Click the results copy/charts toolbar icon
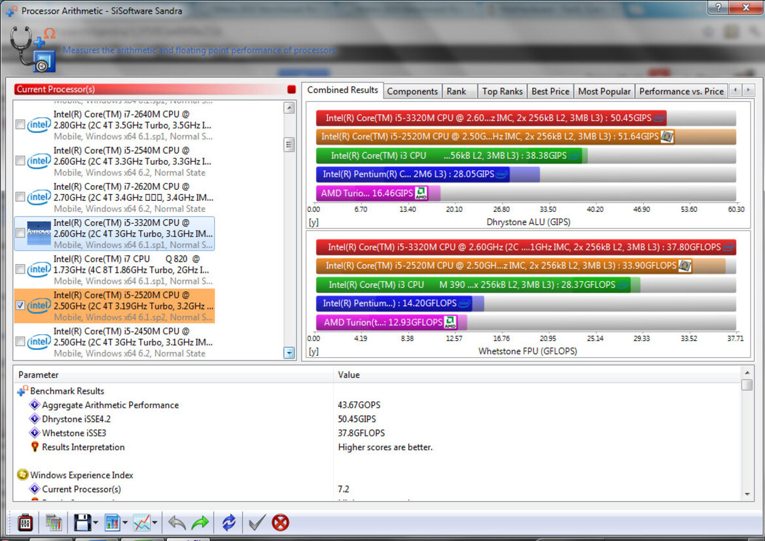Screen dimensions: 765x541 coord(54,523)
